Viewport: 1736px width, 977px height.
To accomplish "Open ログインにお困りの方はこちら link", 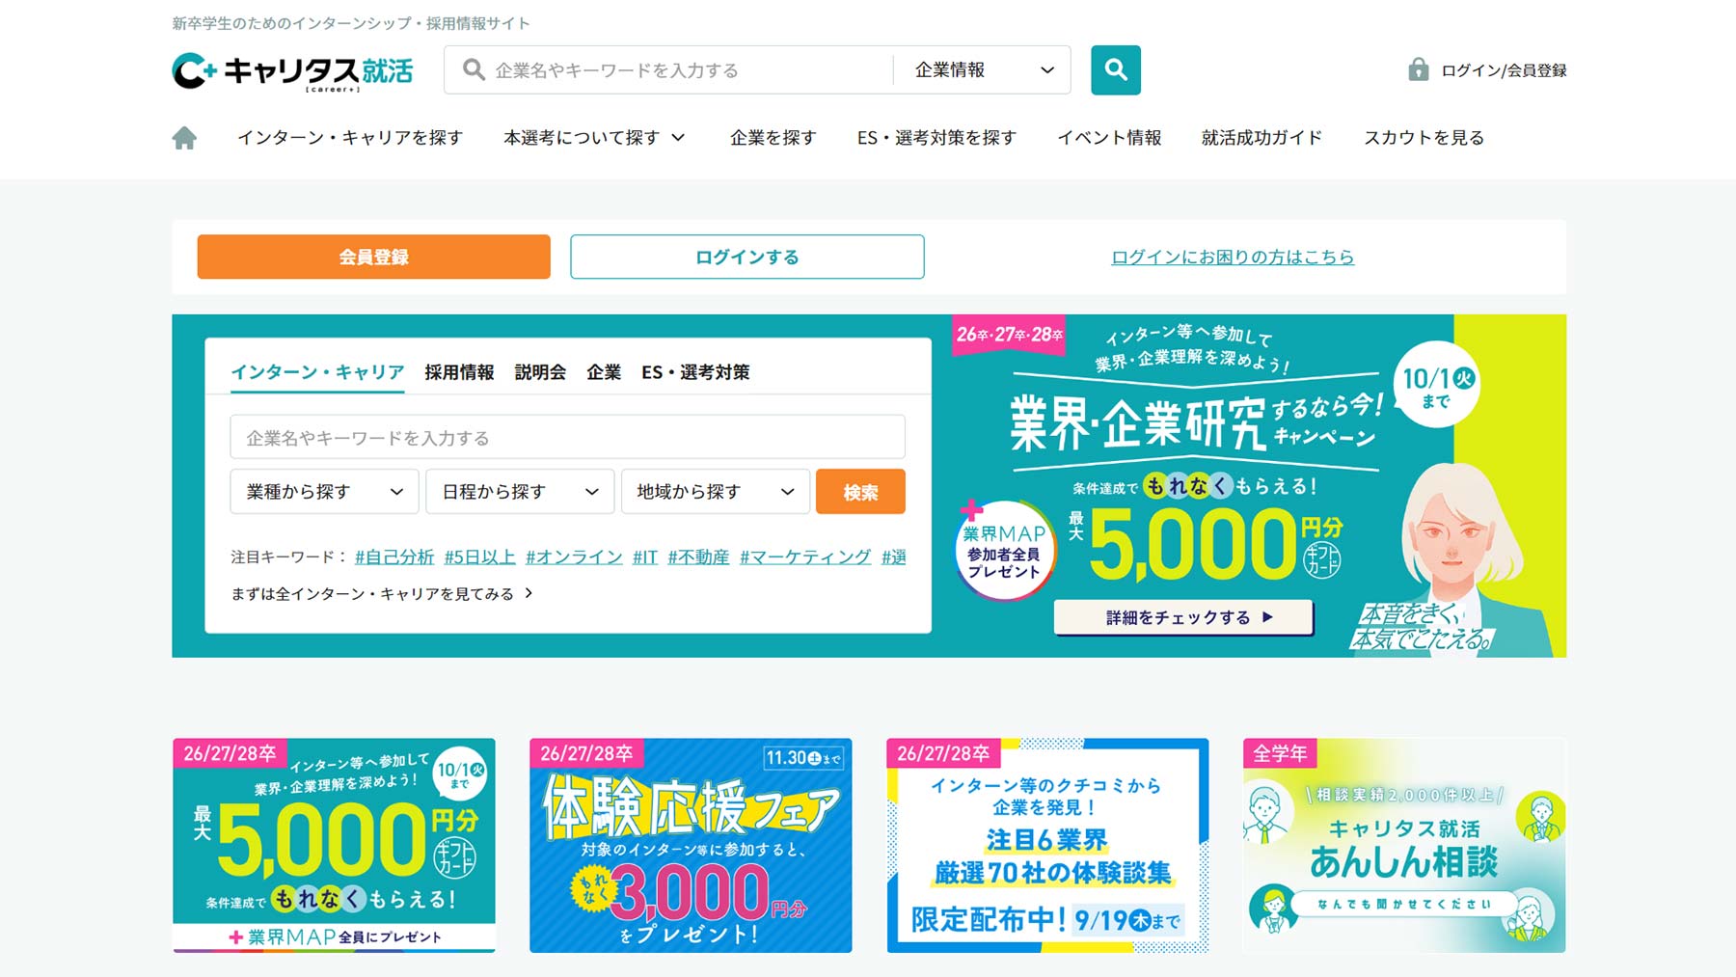I will click(1233, 257).
